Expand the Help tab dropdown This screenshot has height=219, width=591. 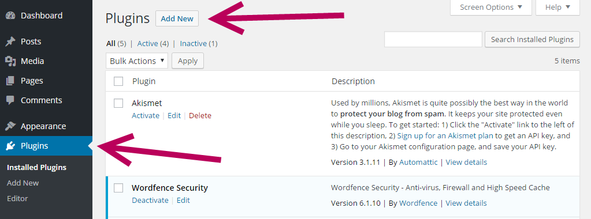coord(557,7)
